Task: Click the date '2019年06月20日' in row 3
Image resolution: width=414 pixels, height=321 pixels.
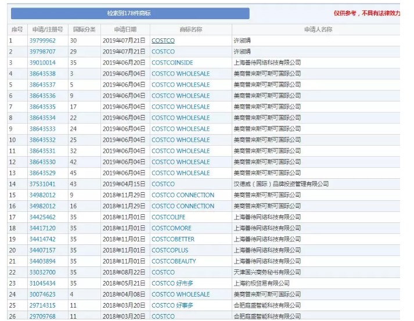Action: (x=124, y=63)
